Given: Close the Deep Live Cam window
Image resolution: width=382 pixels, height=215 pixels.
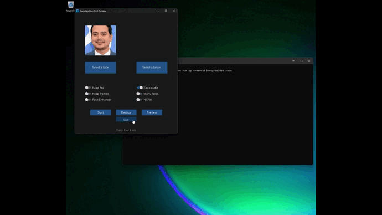Looking at the screenshot, I should click(174, 11).
